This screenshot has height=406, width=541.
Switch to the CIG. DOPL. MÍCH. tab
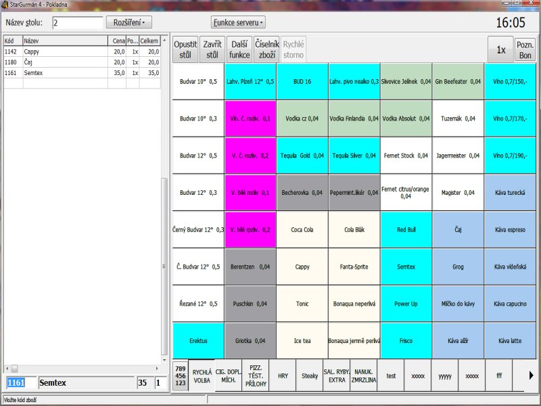229,376
